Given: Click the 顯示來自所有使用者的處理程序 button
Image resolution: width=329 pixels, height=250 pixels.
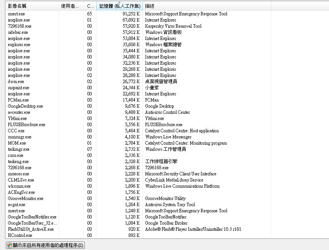Looking at the screenshot, I should (x=45, y=245).
